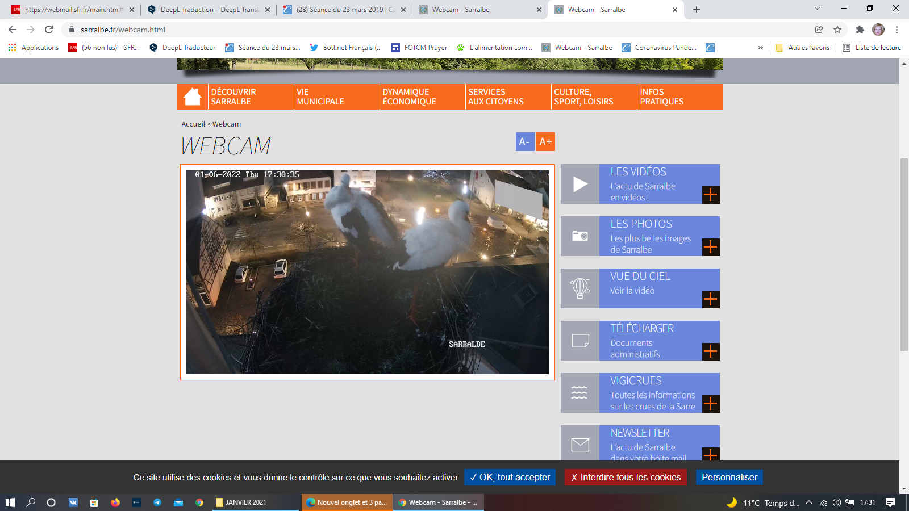The image size is (909, 511).
Task: Click the camera icon for Les Photos
Action: [x=580, y=236]
